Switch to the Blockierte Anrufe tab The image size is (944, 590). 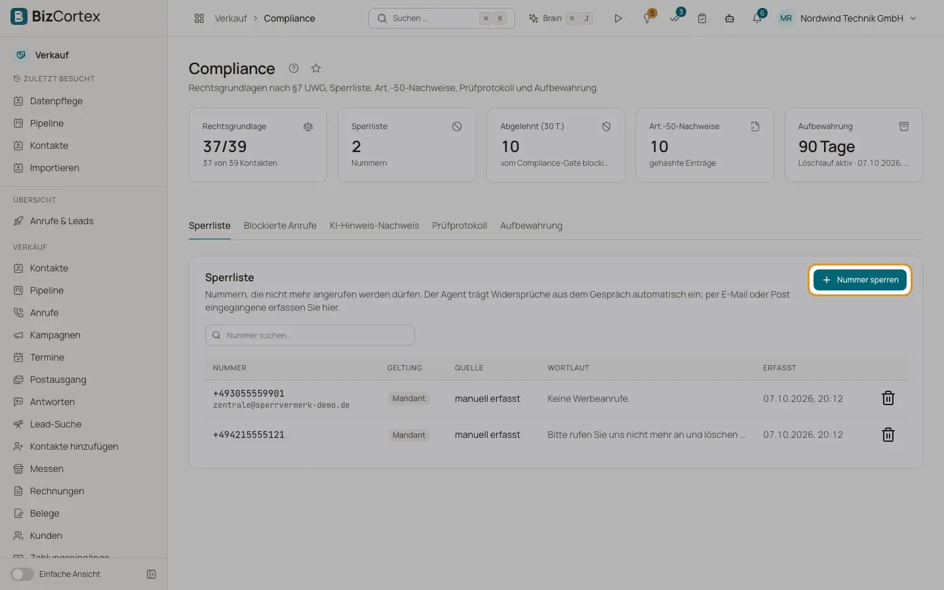(280, 226)
